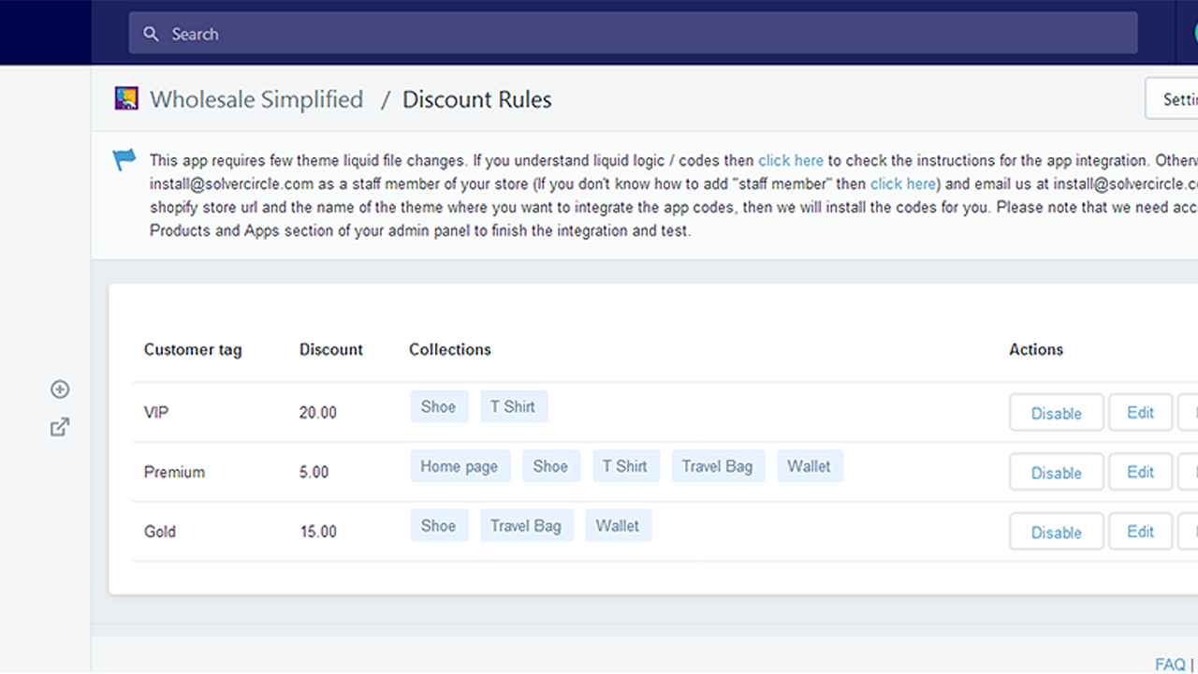The image size is (1198, 674).
Task: Click the Wholesale Simplified app logo icon
Action: click(x=127, y=97)
